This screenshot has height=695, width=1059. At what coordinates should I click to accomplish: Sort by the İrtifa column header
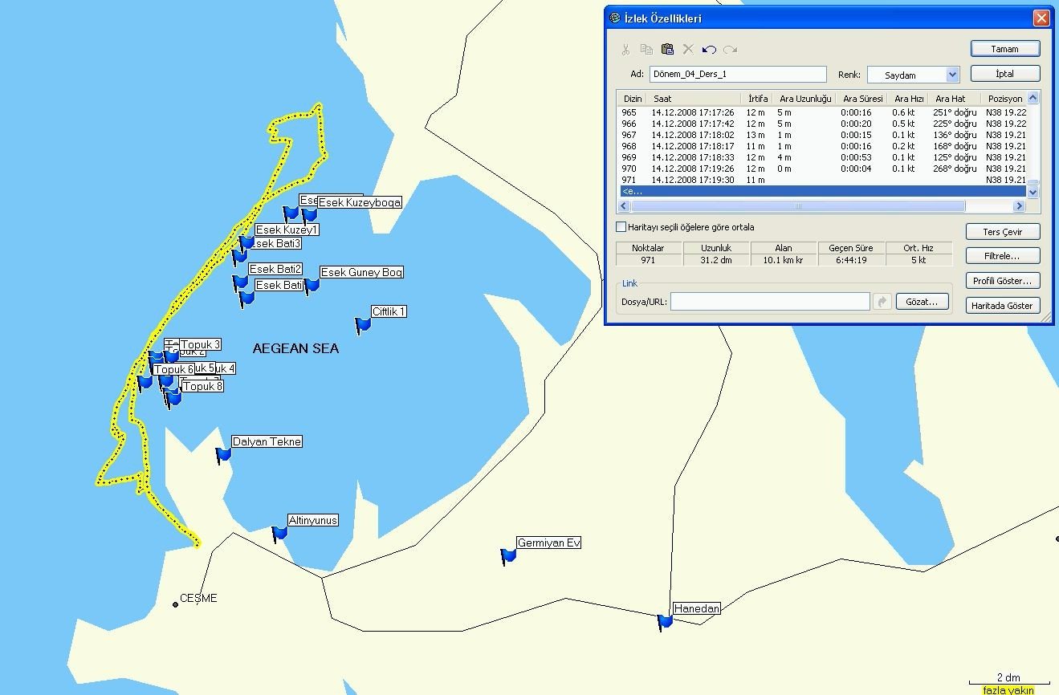757,99
